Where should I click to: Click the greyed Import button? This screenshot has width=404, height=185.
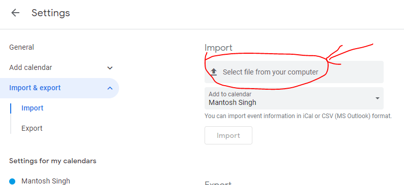[228, 135]
